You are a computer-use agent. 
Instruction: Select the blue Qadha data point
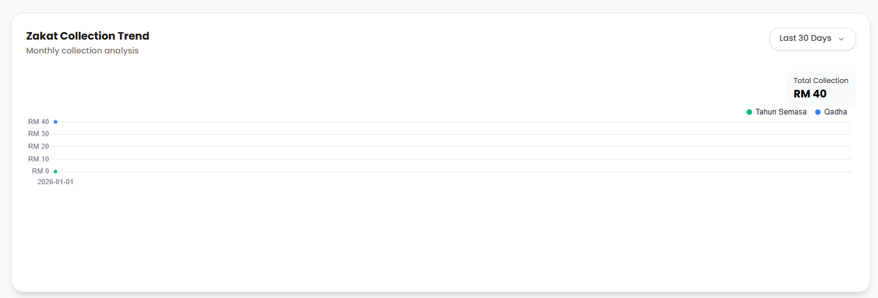click(55, 122)
